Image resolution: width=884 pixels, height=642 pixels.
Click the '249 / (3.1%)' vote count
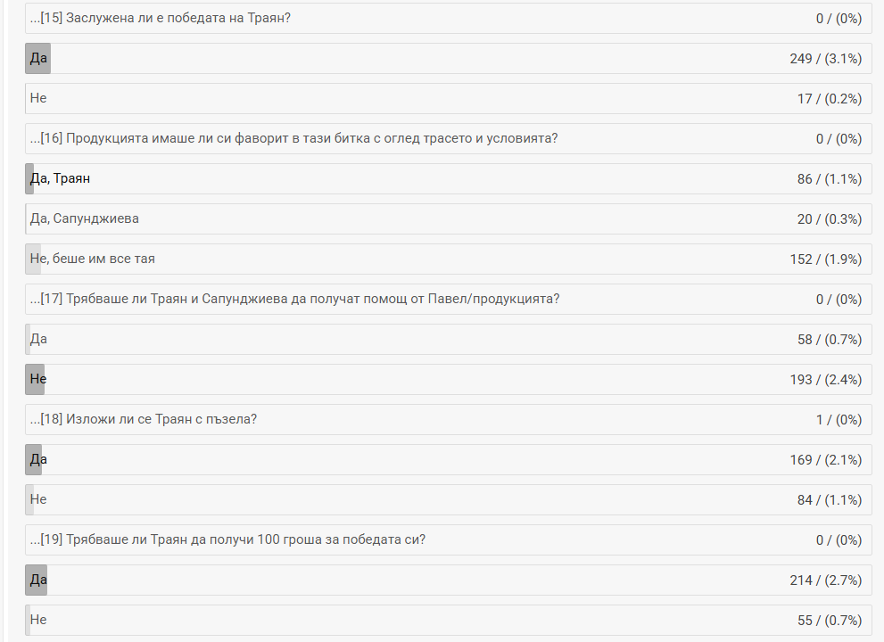click(x=825, y=58)
